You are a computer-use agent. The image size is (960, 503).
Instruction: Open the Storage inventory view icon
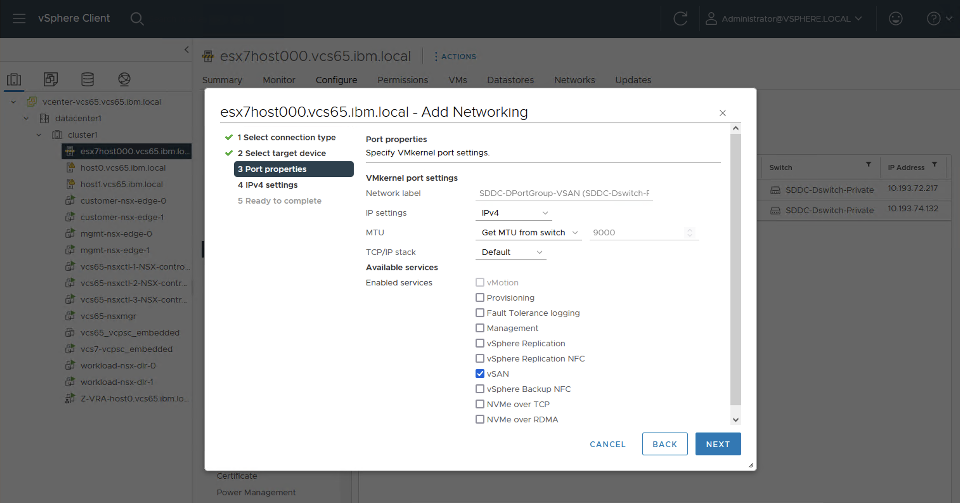pyautogui.click(x=88, y=79)
